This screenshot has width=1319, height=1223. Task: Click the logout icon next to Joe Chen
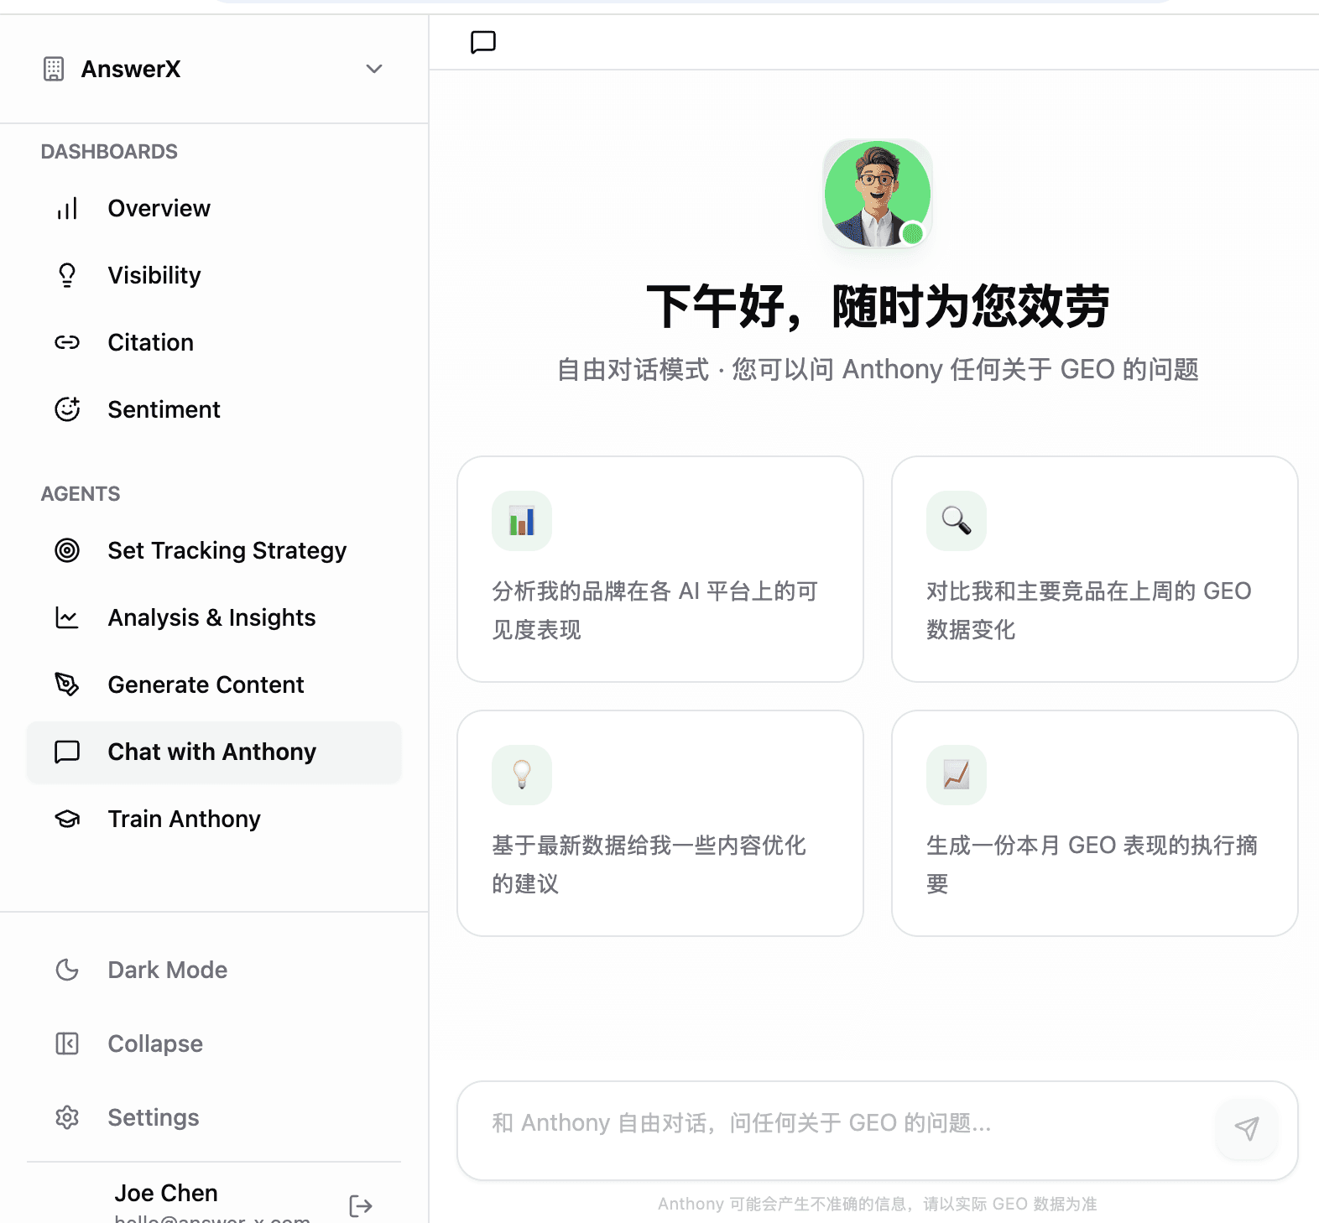(x=361, y=1206)
